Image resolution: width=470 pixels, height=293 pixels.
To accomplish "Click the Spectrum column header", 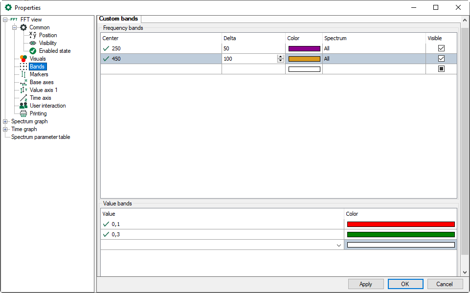I will pyautogui.click(x=374, y=38).
